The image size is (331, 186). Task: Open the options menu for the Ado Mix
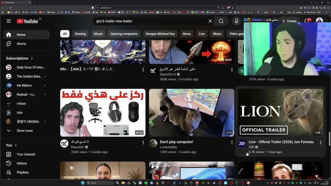[x=143, y=70]
